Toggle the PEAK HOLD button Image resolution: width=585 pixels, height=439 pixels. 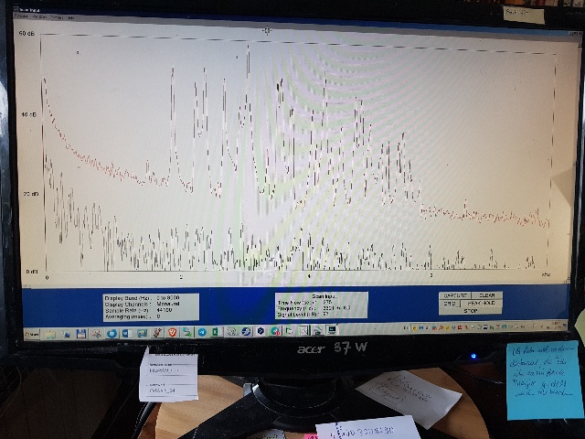tap(482, 303)
